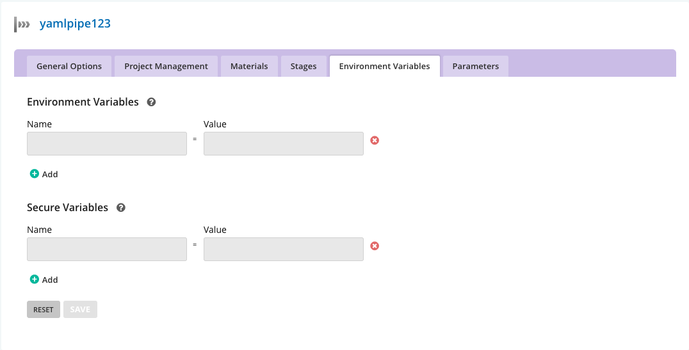Screen dimensions: 689x350
Task: Select the Stages tab
Action: pos(304,67)
